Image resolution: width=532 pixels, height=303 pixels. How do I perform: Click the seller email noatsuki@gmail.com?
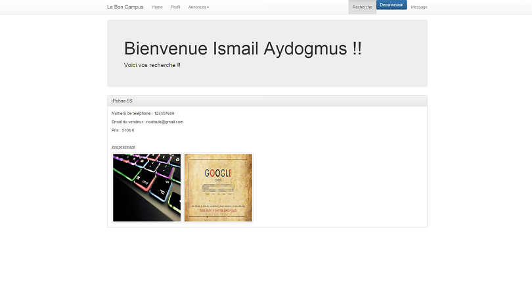tap(165, 122)
